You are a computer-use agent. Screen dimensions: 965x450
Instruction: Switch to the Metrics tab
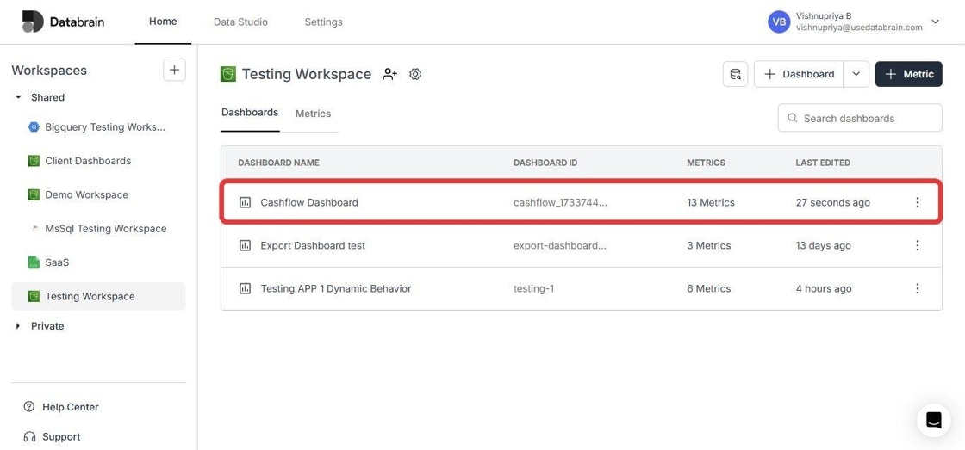coord(313,114)
